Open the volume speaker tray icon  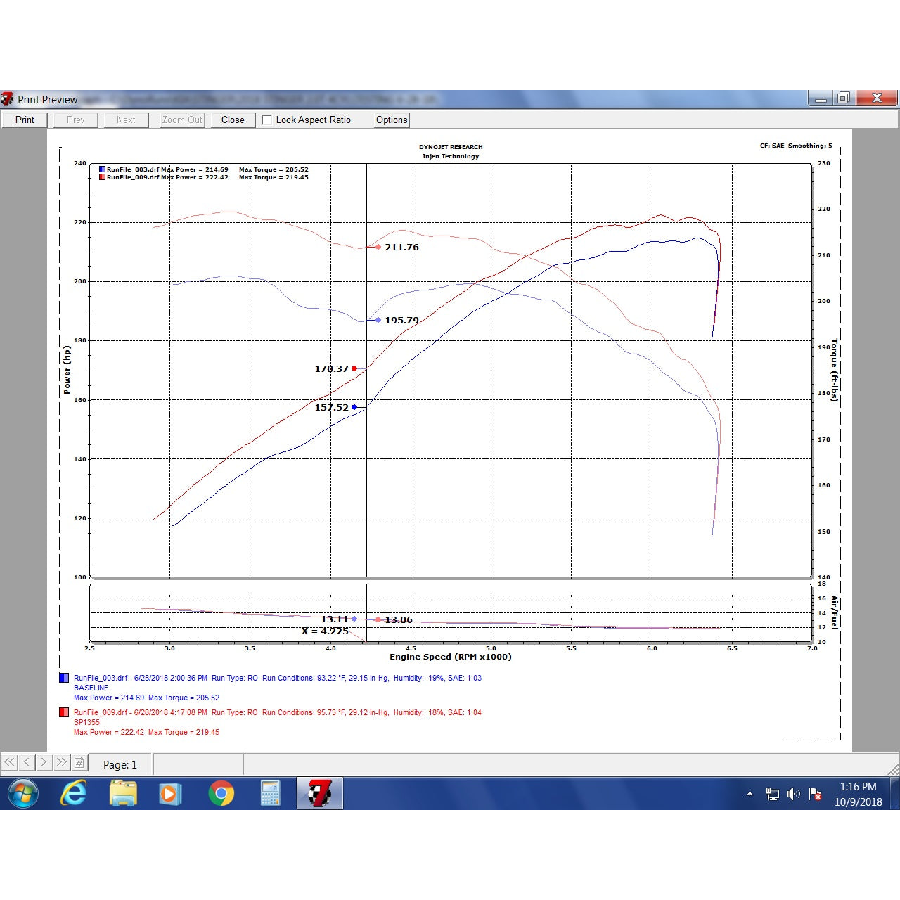click(x=794, y=794)
